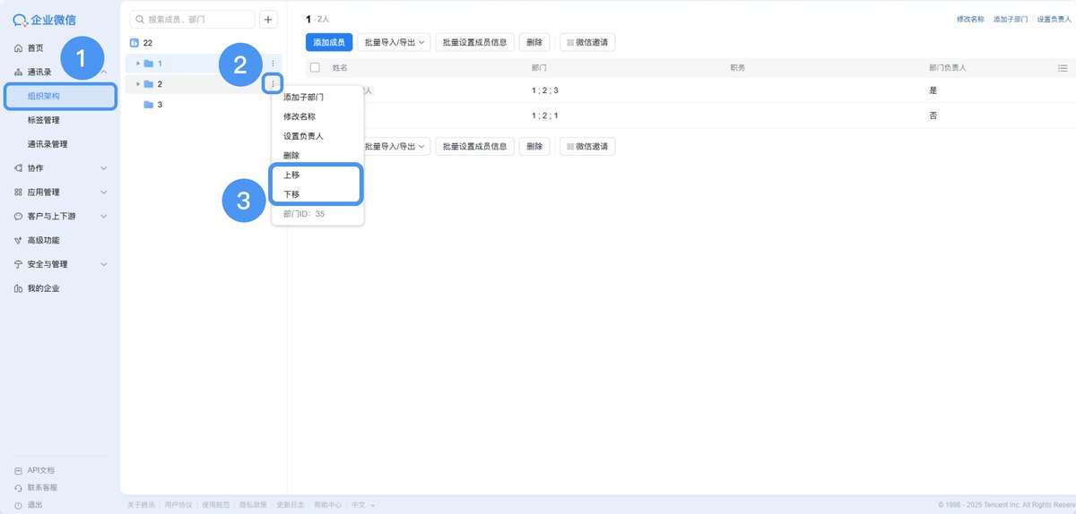This screenshot has height=514, width=1076.
Task: Tick the select-all checkbox beside 姓名
Action: coord(315,67)
